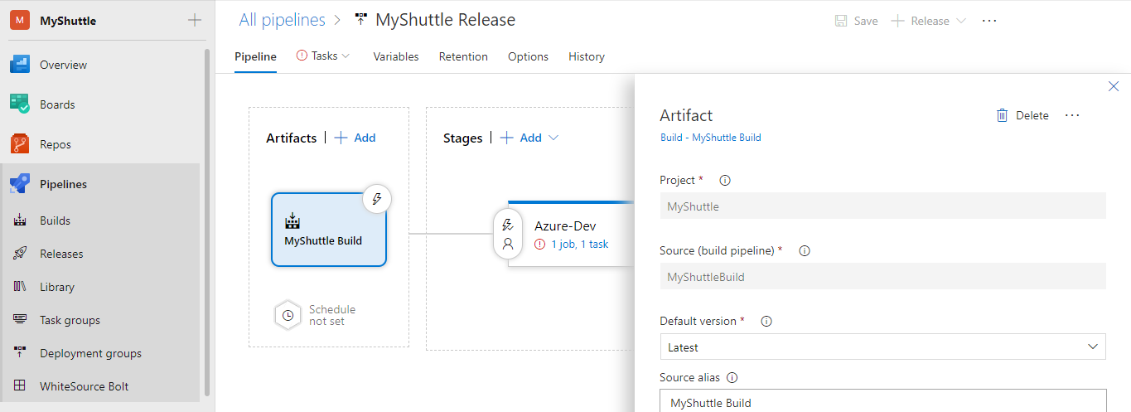Select the MyShuttle Build artifact card
1131x412 pixels.
pyautogui.click(x=329, y=230)
